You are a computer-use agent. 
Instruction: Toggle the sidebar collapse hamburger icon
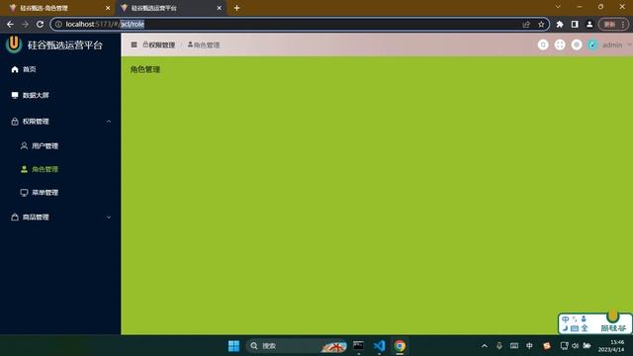coord(135,44)
